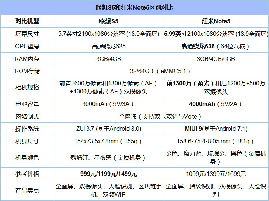
Task: Select the 机身尺寸 row label
Action: tap(27, 141)
